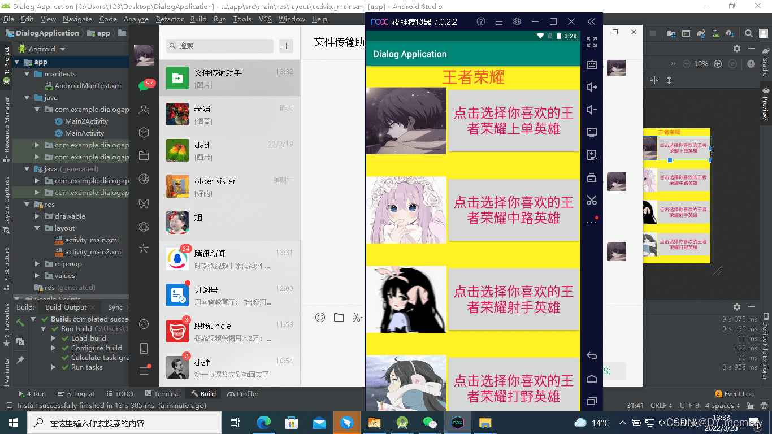
Task: Open the VCS menu
Action: (x=265, y=19)
